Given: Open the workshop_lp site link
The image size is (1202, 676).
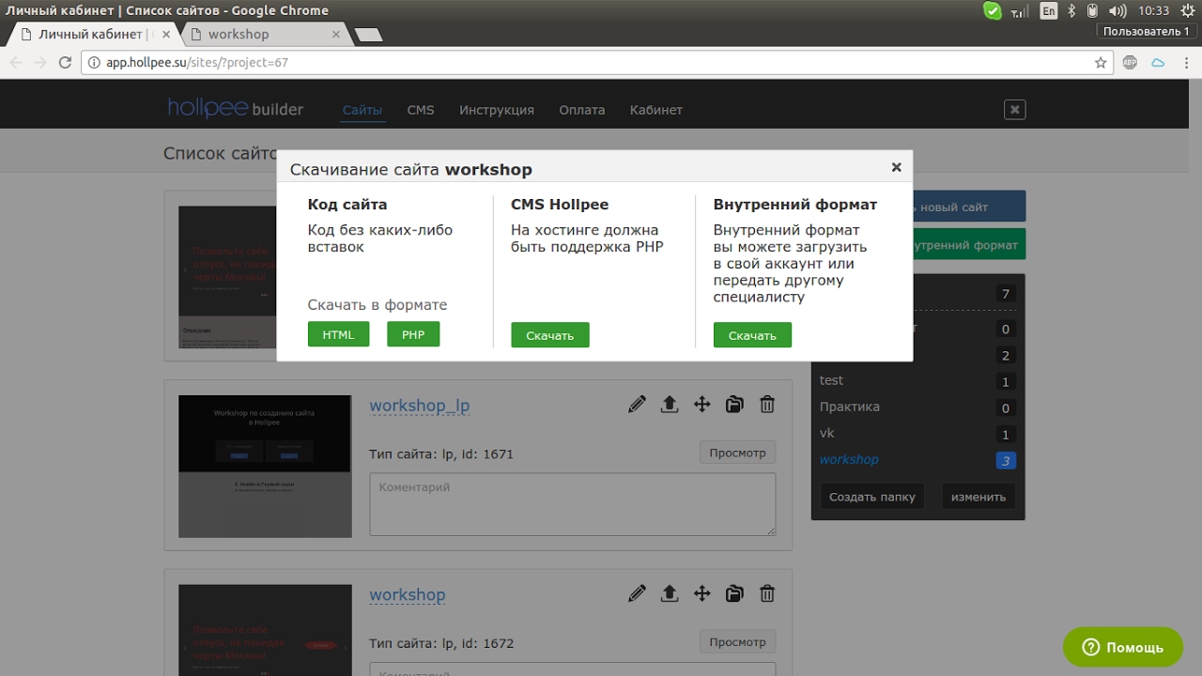Looking at the screenshot, I should click(x=420, y=406).
